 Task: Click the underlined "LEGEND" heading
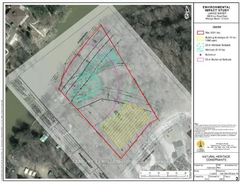(217, 27)
